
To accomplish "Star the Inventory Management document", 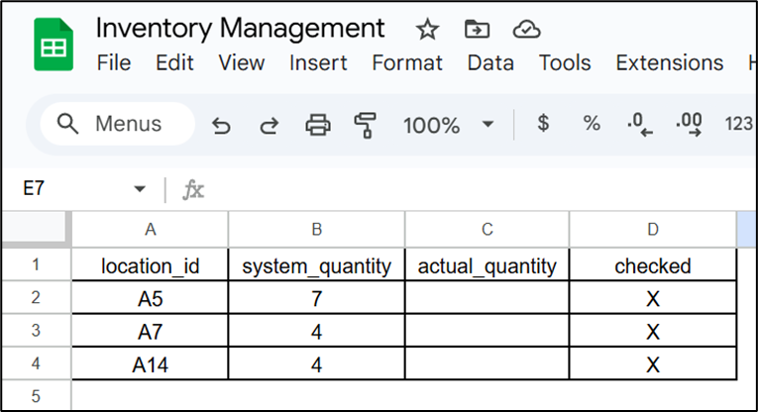I will [x=427, y=29].
